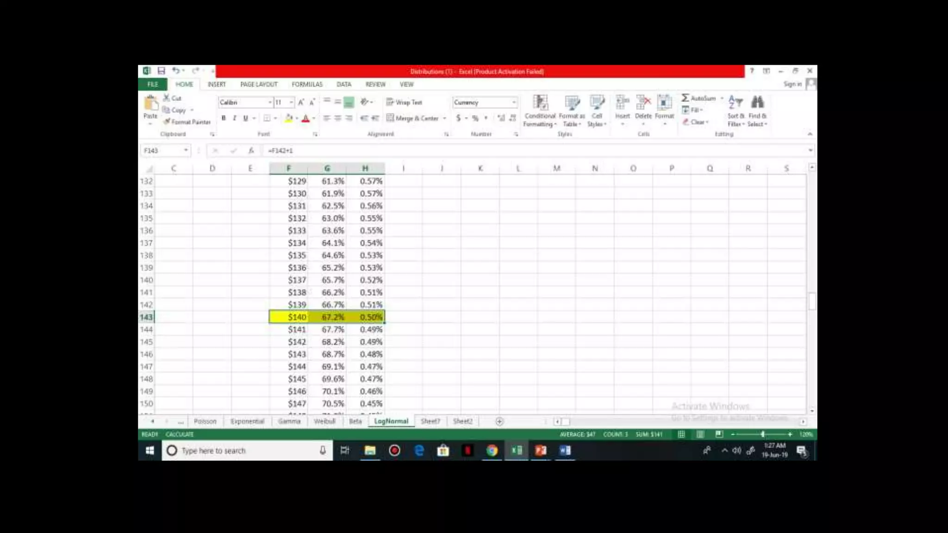Expand the Currency number format dropdown
Screen dimensions: 948x533
pos(514,102)
